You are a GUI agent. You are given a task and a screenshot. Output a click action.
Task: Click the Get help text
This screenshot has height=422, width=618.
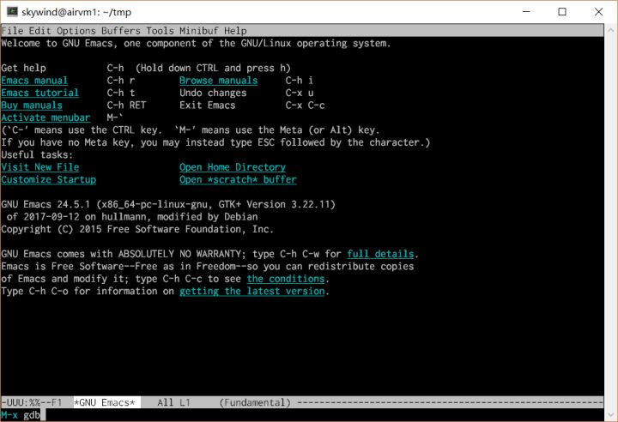(x=23, y=68)
